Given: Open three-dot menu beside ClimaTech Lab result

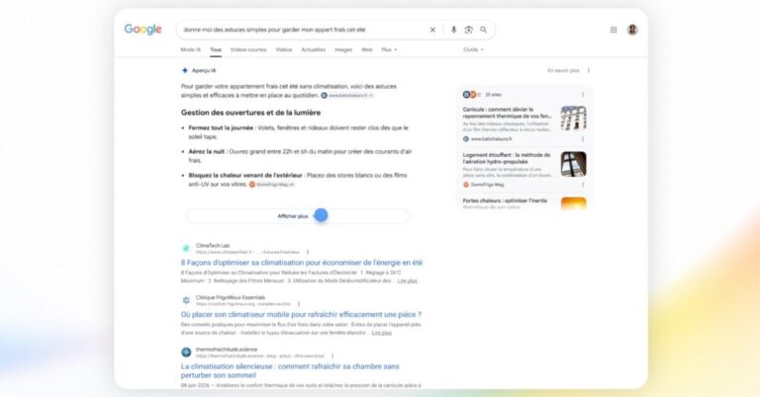Looking at the screenshot, I should (308, 253).
